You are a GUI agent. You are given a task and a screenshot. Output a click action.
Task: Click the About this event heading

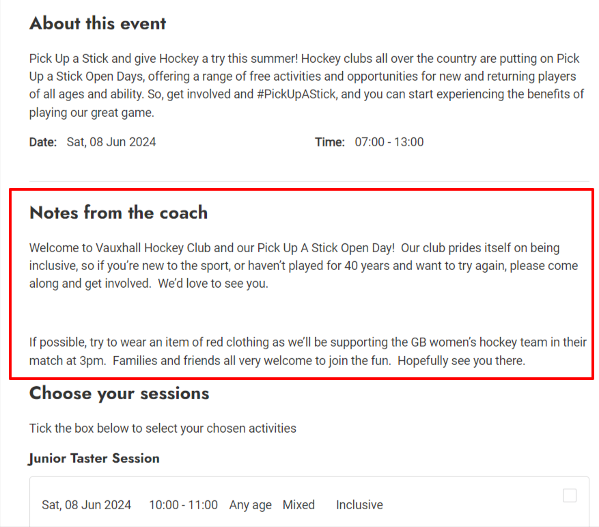[98, 23]
